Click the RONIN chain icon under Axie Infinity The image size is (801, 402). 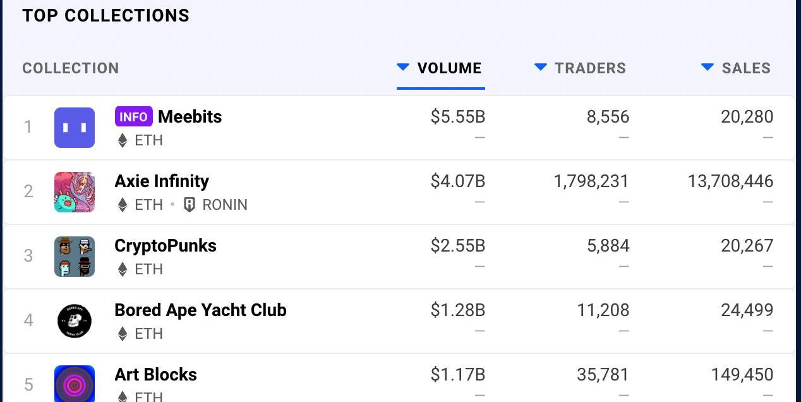click(x=190, y=205)
